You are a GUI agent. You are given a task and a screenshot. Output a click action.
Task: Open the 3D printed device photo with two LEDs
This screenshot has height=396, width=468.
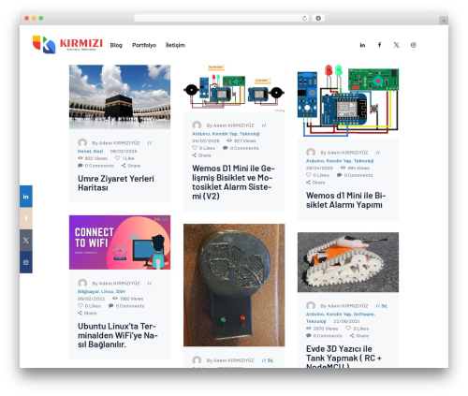pos(234,285)
